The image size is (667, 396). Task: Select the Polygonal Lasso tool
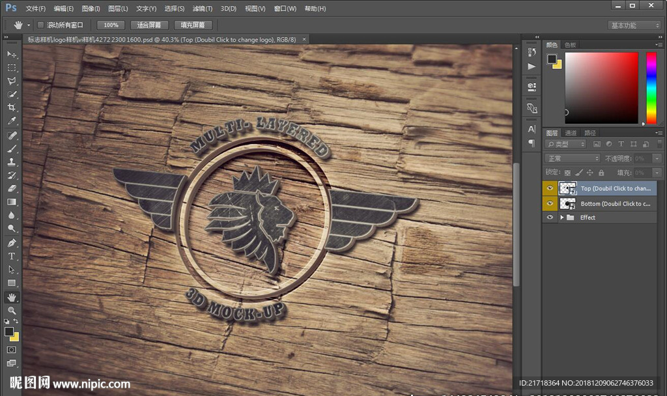click(x=12, y=81)
